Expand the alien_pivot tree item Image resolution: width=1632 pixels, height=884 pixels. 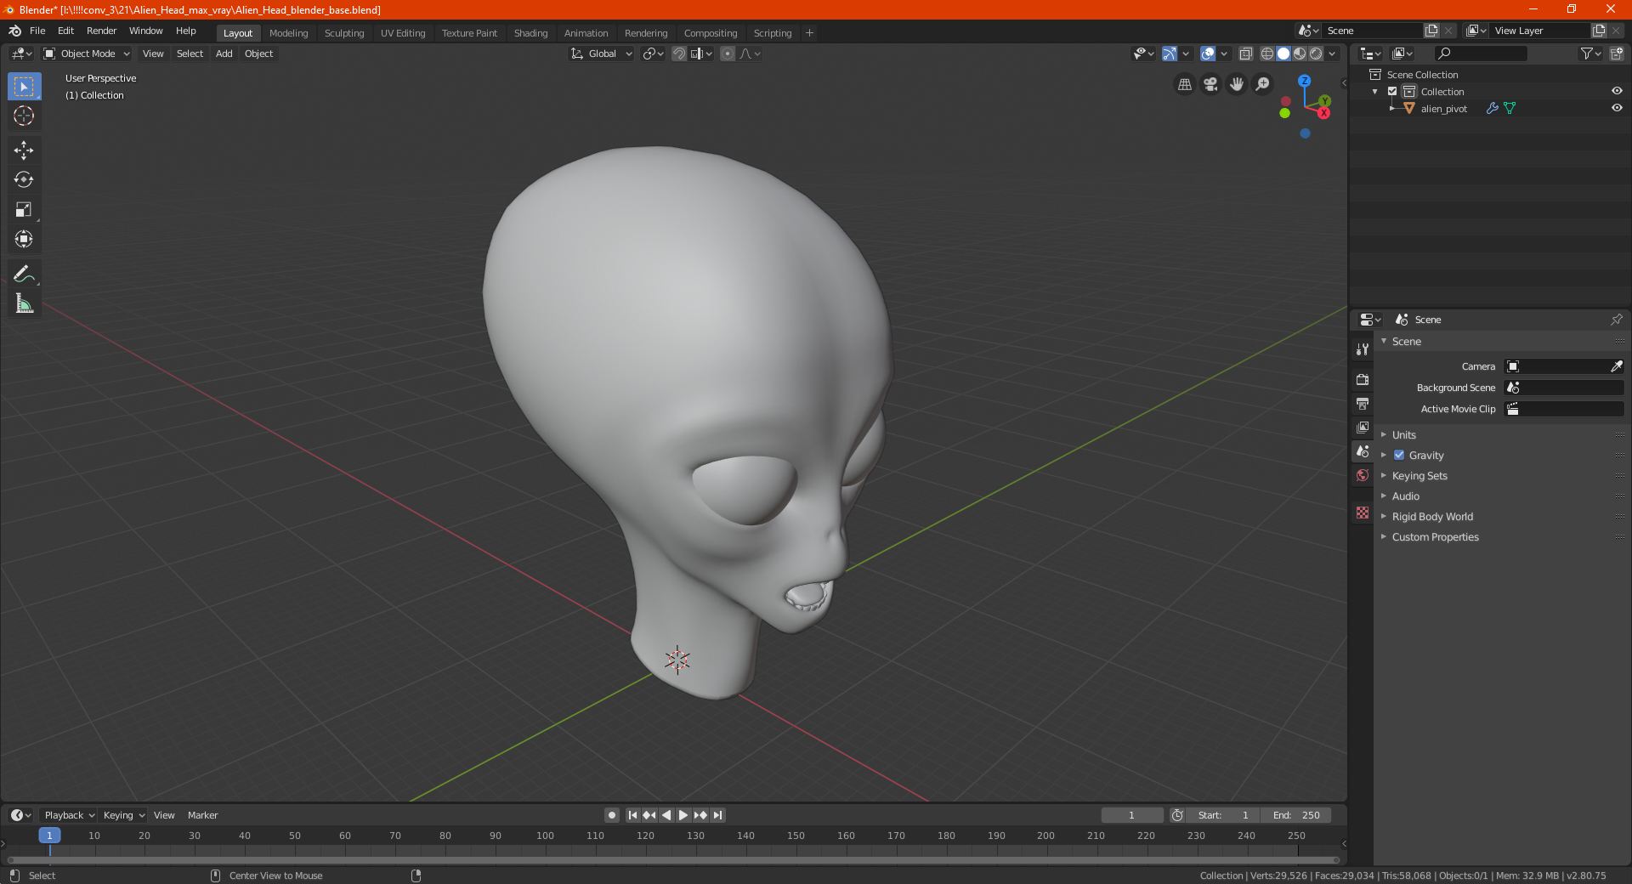tap(1392, 108)
